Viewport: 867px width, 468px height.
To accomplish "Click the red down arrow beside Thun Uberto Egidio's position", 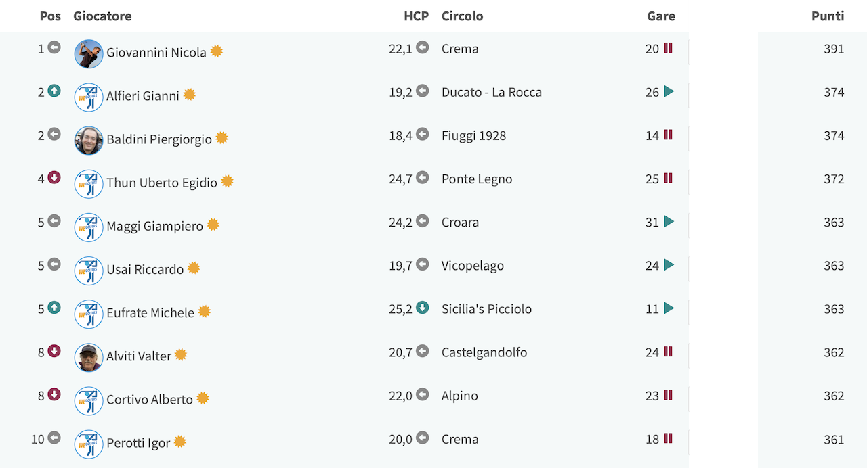I will pos(54,177).
